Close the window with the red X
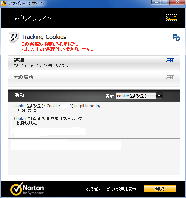 [x=177, y=2]
